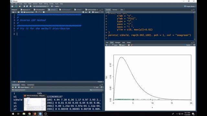Open the Build menu
Viewport: 207px width, 116px height.
coord(41,4)
